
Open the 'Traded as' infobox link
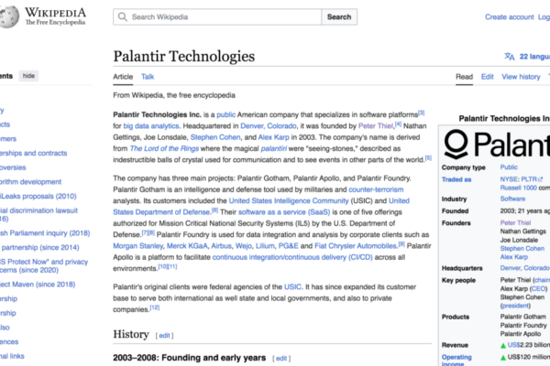pos(456,179)
